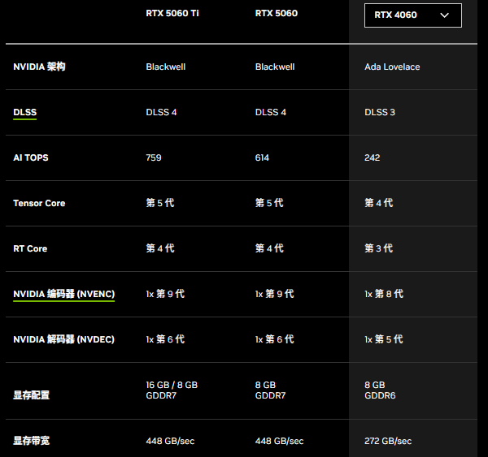Click the DLSS 3 value for RTX 4060
Viewport: 488px width, 457px height.
(x=380, y=112)
